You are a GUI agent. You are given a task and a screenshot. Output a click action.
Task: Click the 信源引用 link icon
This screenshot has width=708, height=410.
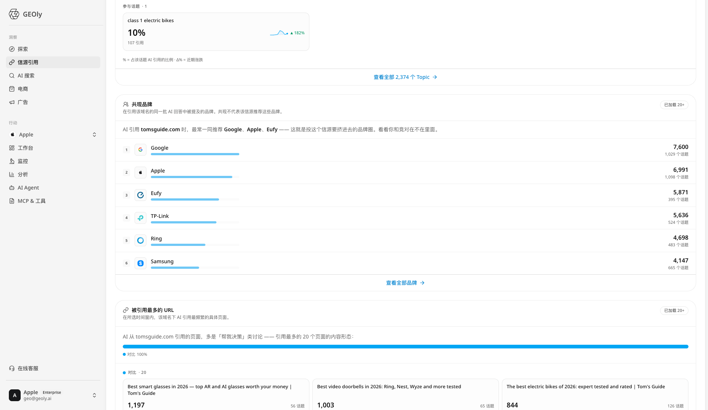pyautogui.click(x=12, y=62)
